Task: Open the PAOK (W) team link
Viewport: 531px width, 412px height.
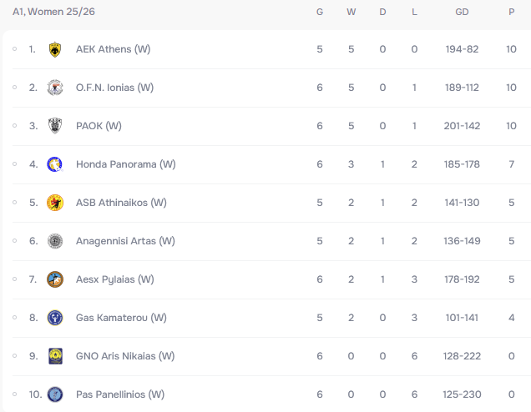Action: click(99, 126)
